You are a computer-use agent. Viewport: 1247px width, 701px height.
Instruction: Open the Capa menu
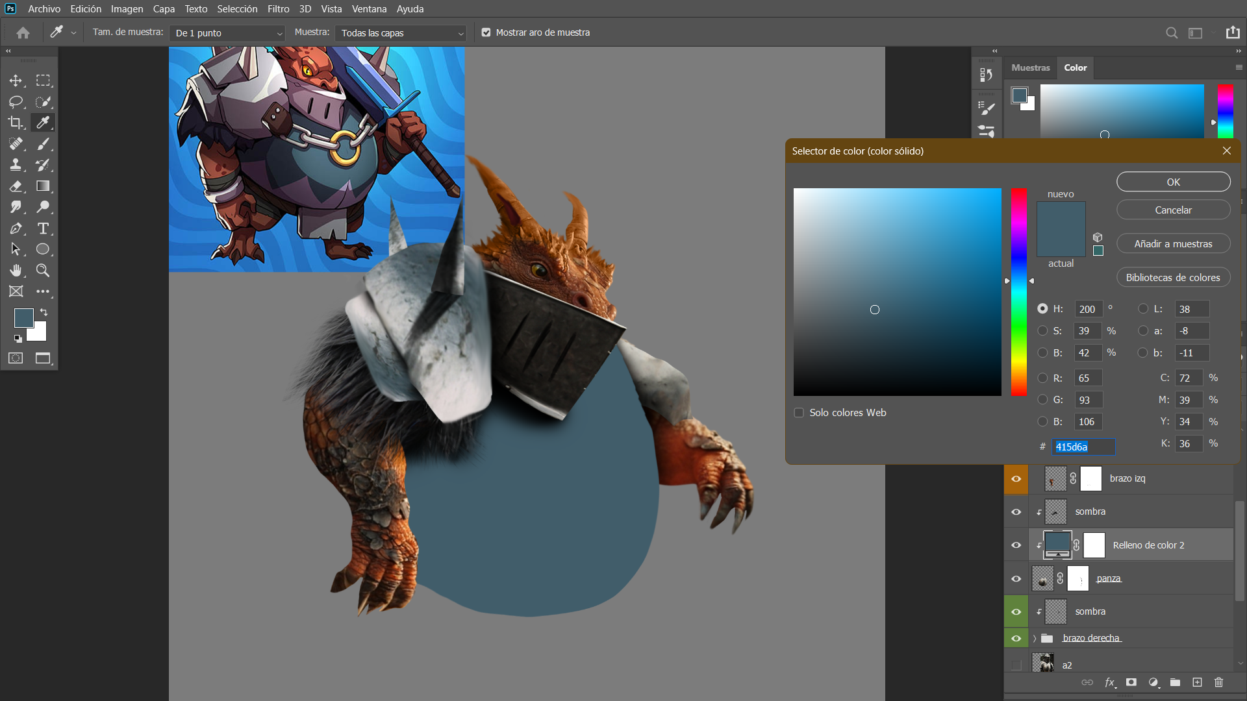(x=164, y=9)
